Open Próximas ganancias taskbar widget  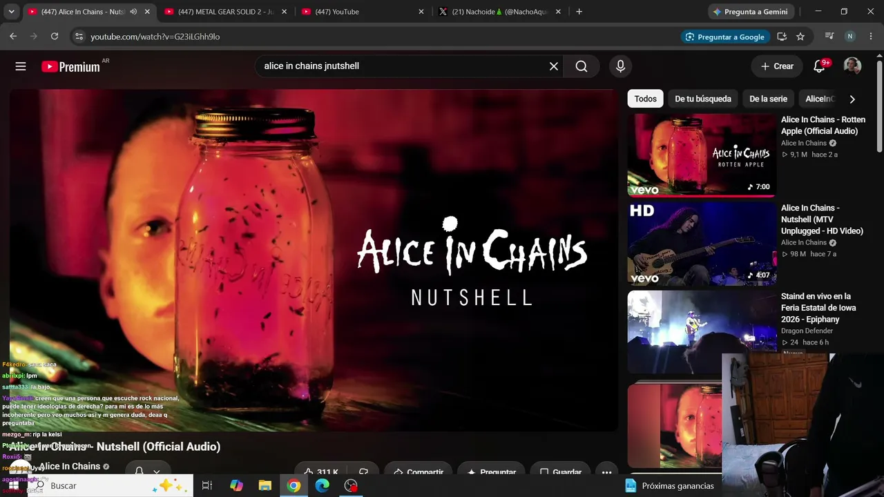point(669,486)
